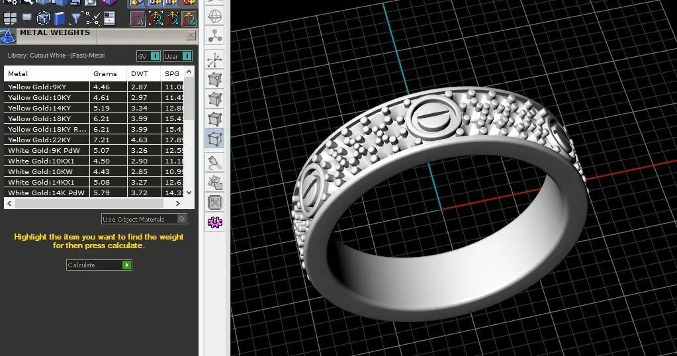Click the table's vertical scroll up arrow
677x356 pixels.
tap(189, 71)
